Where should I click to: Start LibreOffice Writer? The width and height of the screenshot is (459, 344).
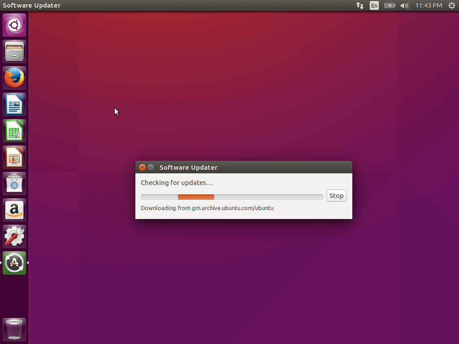(x=14, y=104)
